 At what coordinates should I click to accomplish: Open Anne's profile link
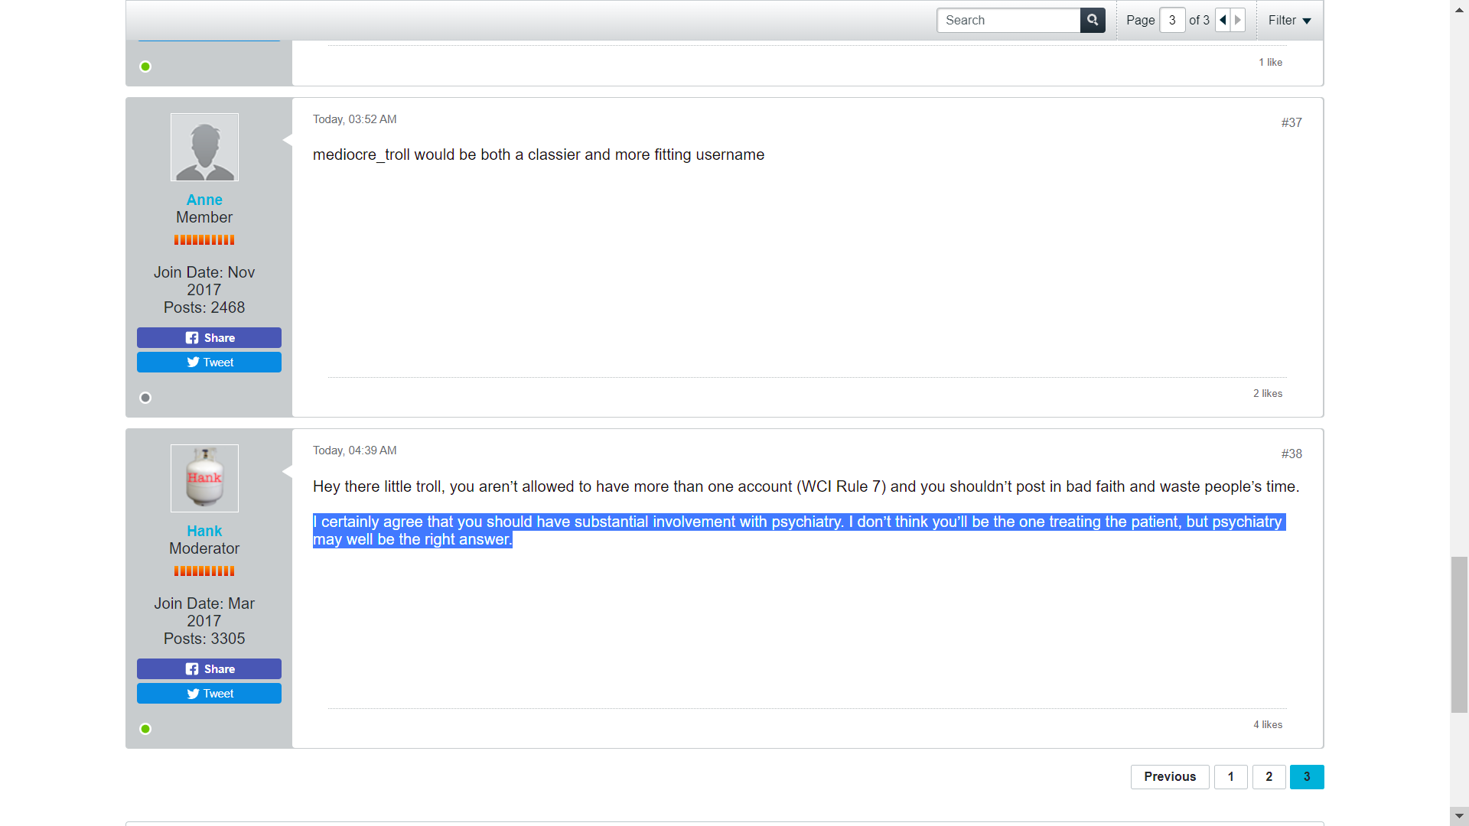click(204, 200)
